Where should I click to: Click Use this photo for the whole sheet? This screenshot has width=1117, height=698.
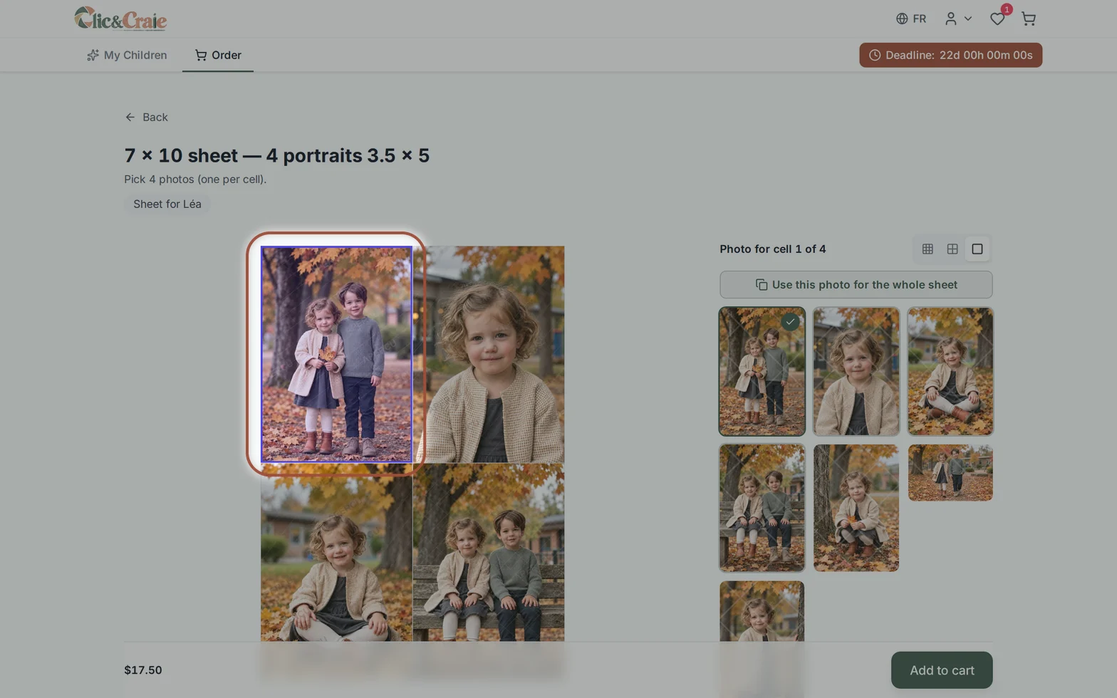[856, 285]
